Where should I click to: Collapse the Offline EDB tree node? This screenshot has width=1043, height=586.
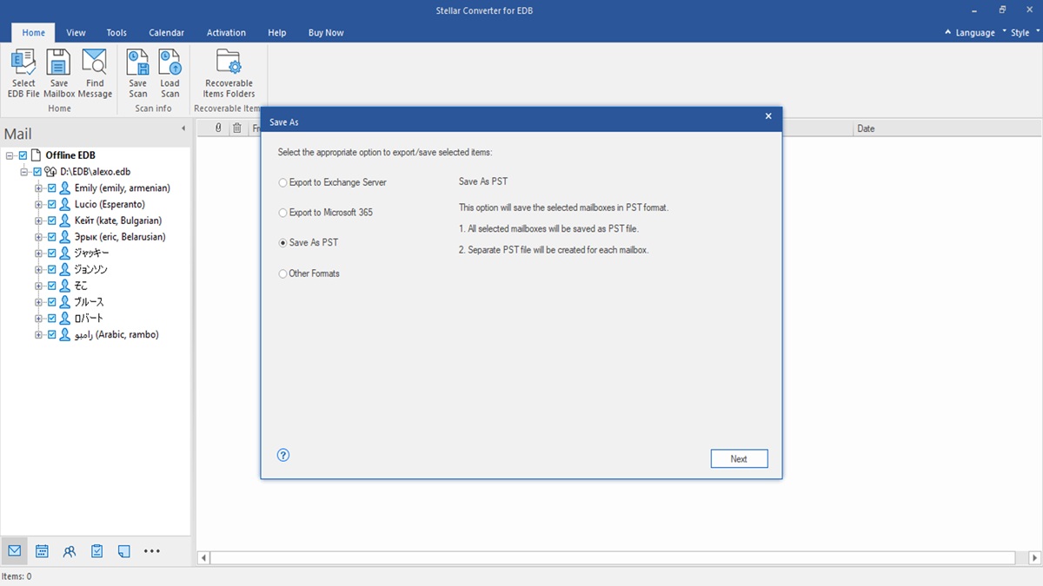[x=10, y=155]
